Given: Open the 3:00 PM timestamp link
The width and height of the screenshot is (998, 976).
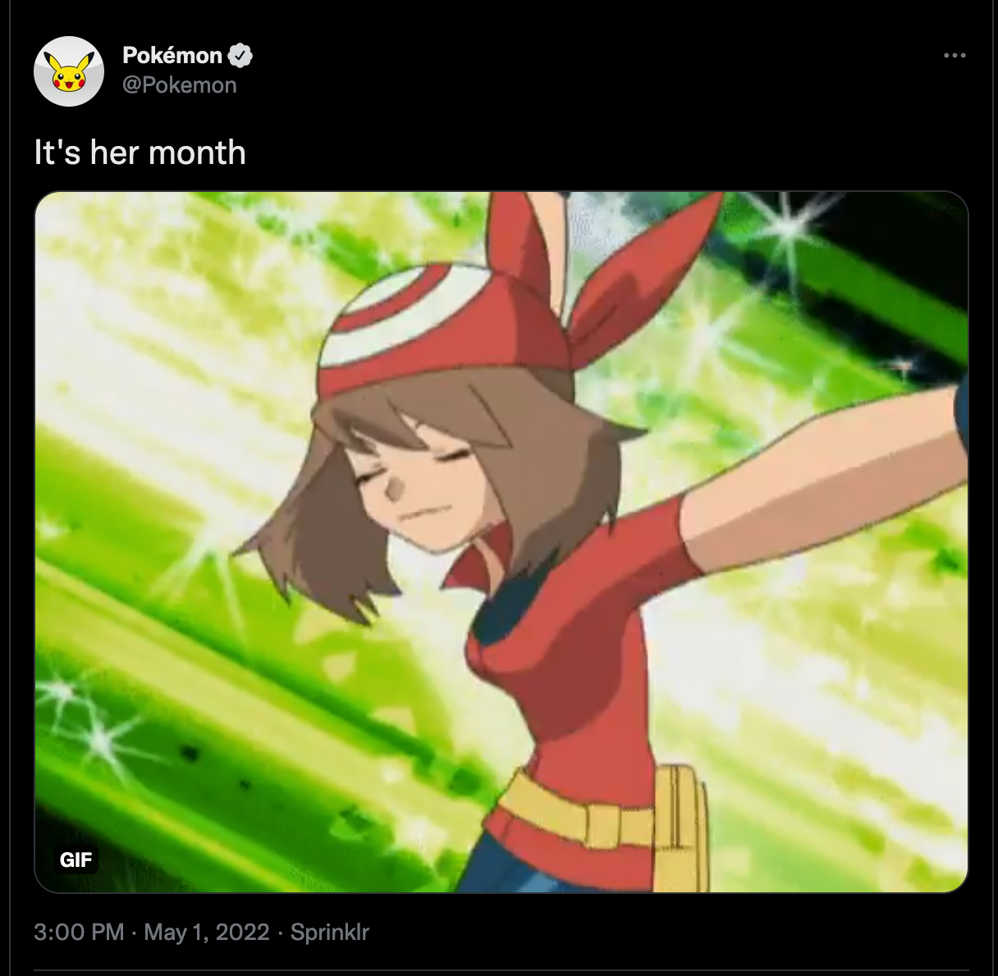Looking at the screenshot, I should click(x=79, y=933).
